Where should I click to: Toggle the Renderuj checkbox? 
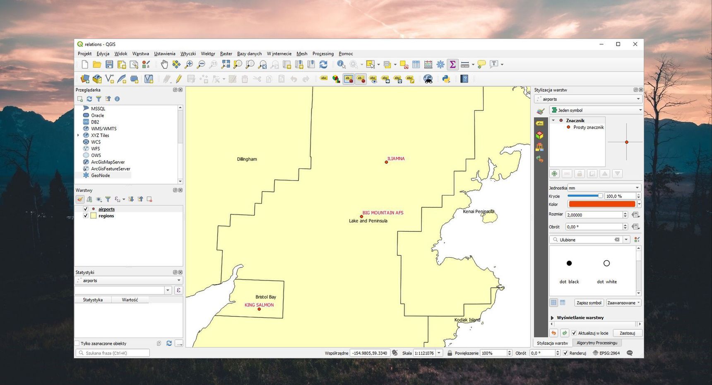point(565,353)
